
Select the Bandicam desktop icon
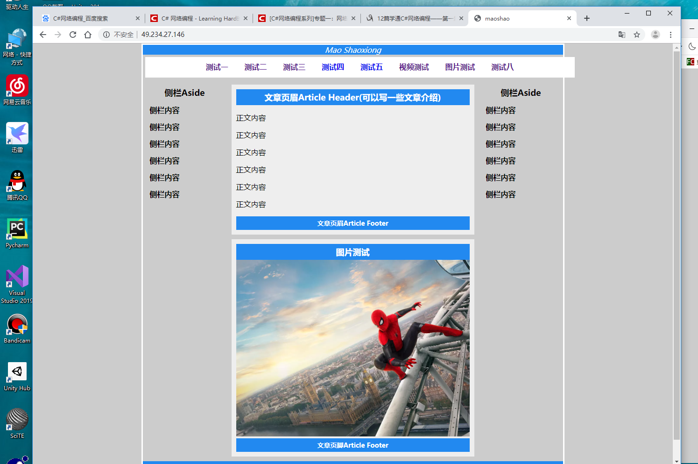point(17,328)
